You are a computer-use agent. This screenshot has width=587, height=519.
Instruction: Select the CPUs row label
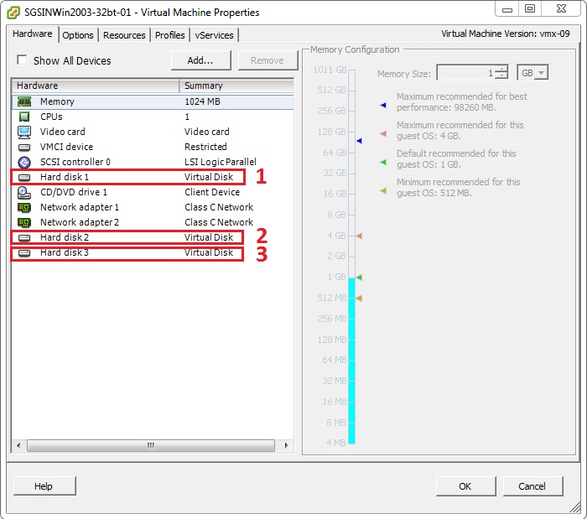51,117
